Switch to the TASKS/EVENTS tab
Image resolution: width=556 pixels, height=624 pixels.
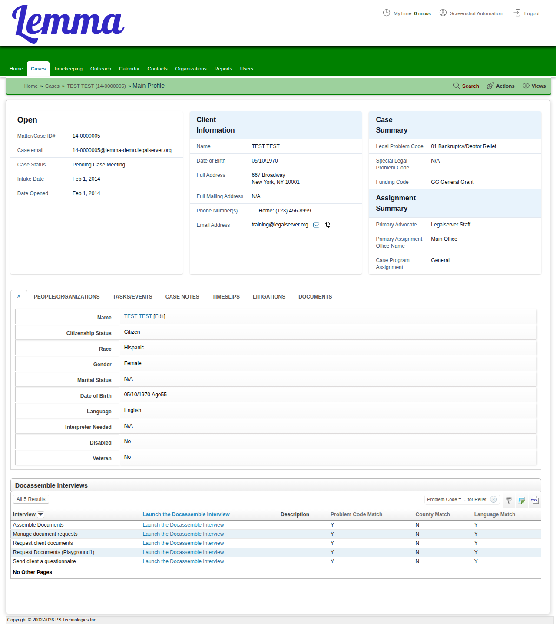pyautogui.click(x=132, y=297)
